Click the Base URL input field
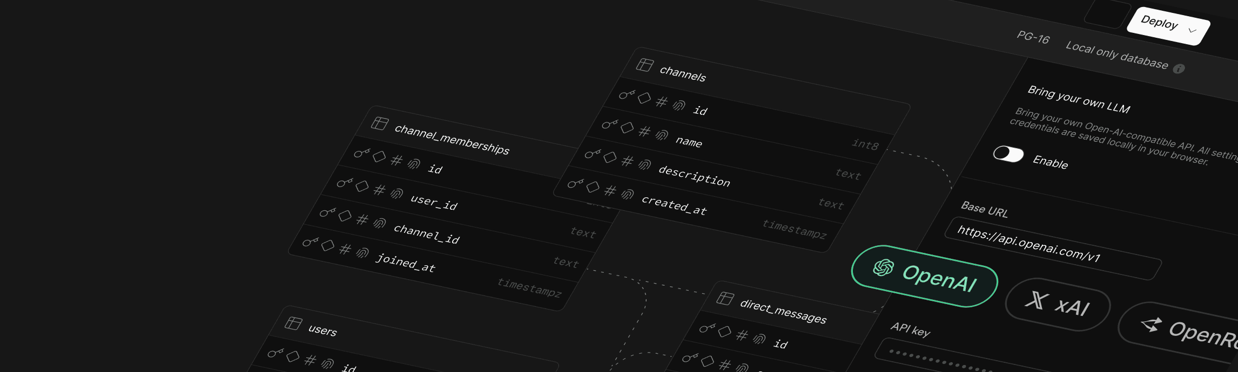 coord(1053,249)
